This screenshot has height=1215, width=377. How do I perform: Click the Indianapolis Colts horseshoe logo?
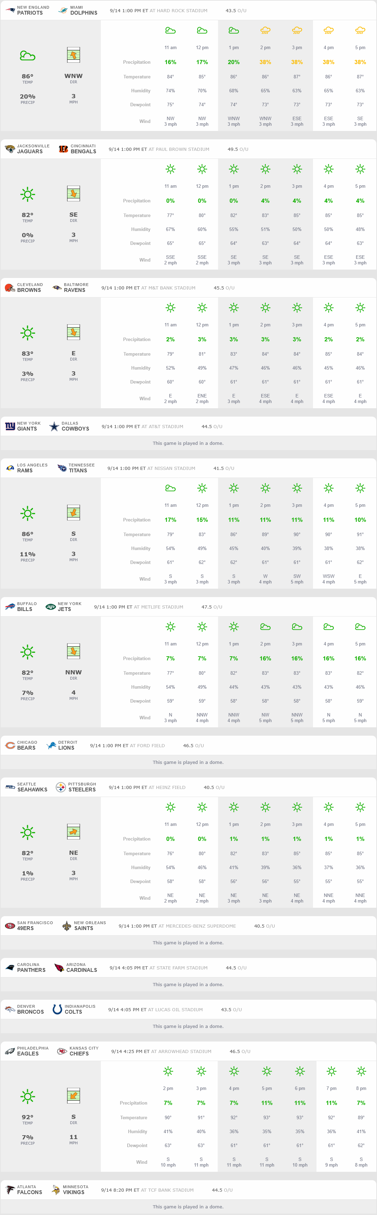pos(57,1009)
